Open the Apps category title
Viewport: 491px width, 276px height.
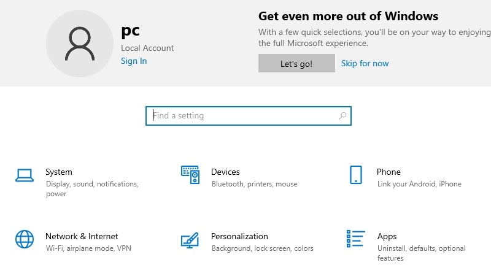tap(387, 236)
